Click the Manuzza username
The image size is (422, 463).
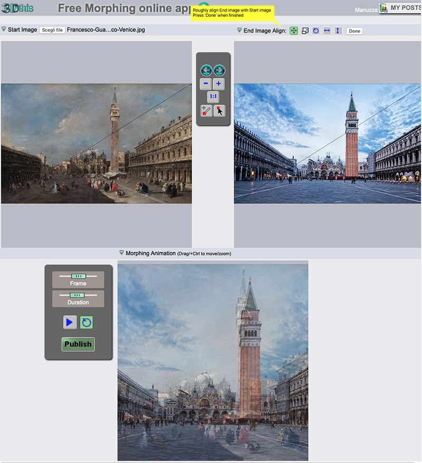point(366,10)
